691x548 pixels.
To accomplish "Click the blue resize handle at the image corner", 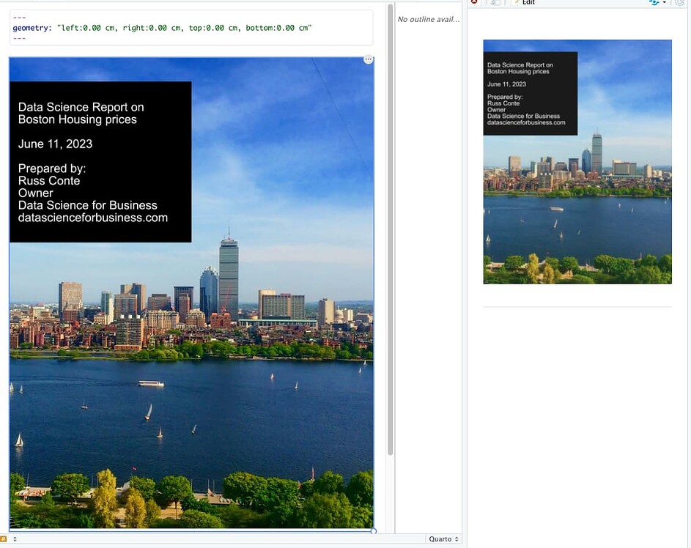I will 374,531.
